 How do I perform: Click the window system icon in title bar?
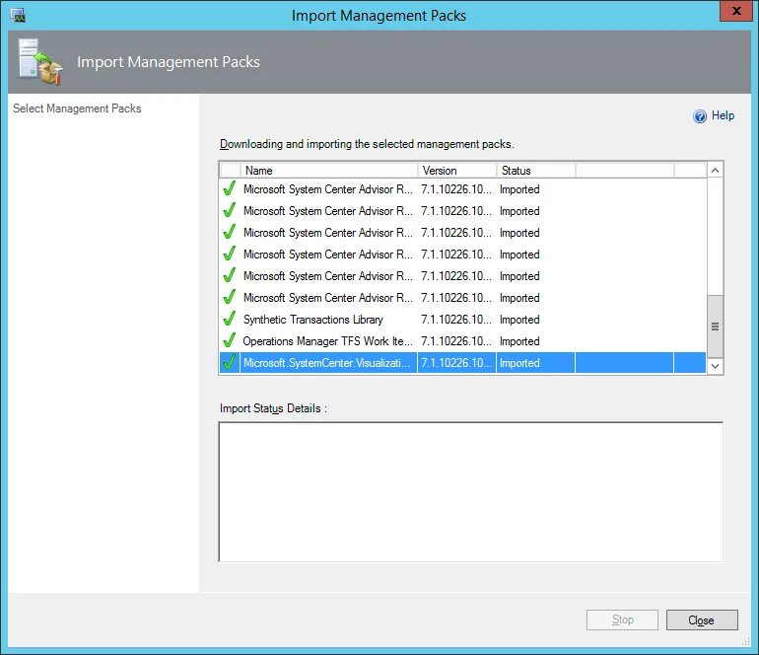tap(18, 15)
